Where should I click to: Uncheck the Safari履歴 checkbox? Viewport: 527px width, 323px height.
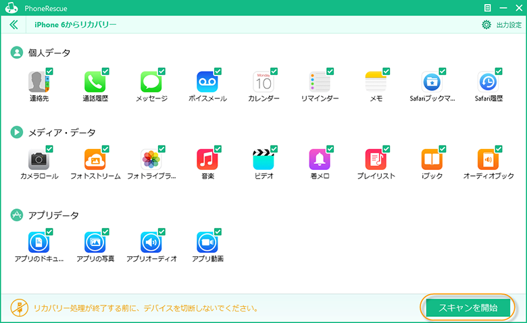499,71
